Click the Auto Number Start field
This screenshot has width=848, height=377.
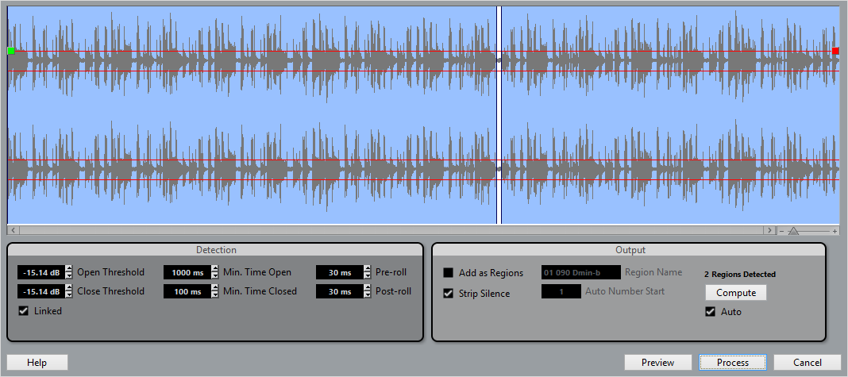[x=561, y=291]
